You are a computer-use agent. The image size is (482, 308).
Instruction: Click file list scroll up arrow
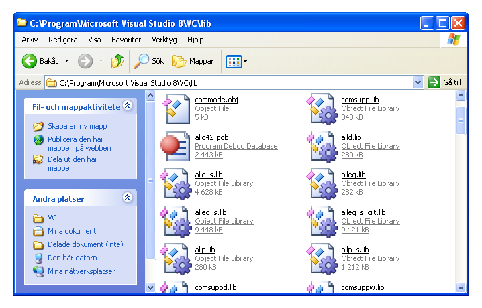click(461, 96)
